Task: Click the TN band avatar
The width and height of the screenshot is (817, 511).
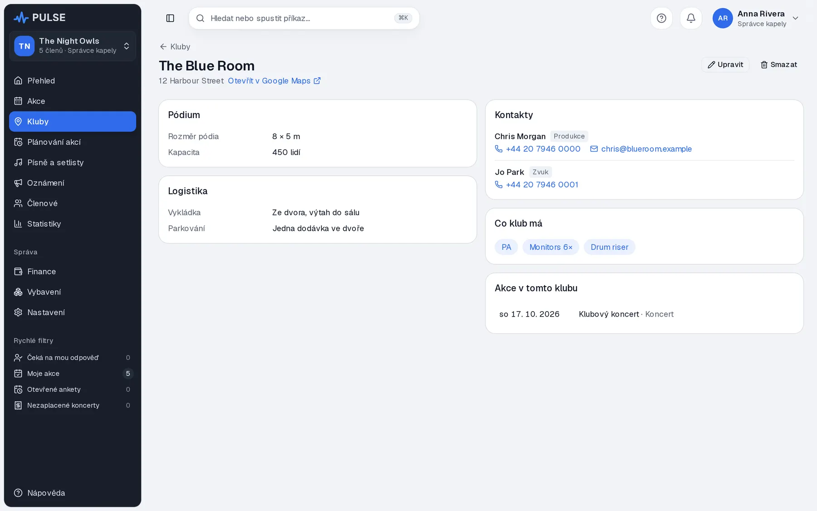Action: tap(24, 46)
